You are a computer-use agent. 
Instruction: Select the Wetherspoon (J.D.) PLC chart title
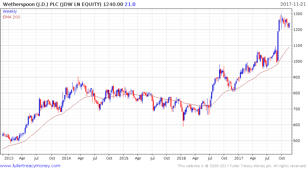pyautogui.click(x=52, y=4)
